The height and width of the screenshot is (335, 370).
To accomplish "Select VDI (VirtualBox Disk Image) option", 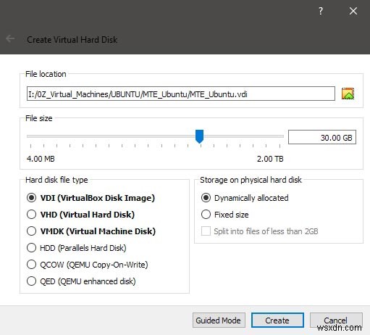I will 91,198.
